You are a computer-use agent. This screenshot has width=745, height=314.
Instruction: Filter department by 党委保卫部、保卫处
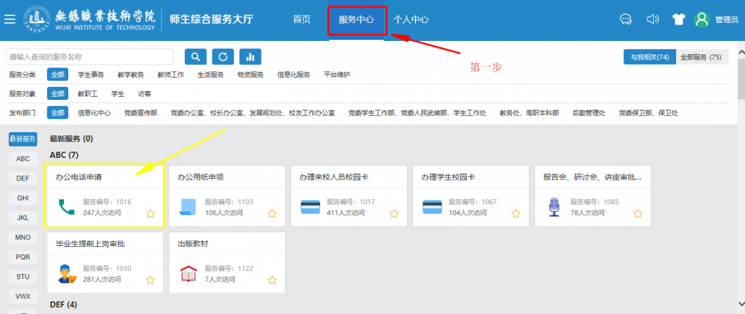pos(648,113)
